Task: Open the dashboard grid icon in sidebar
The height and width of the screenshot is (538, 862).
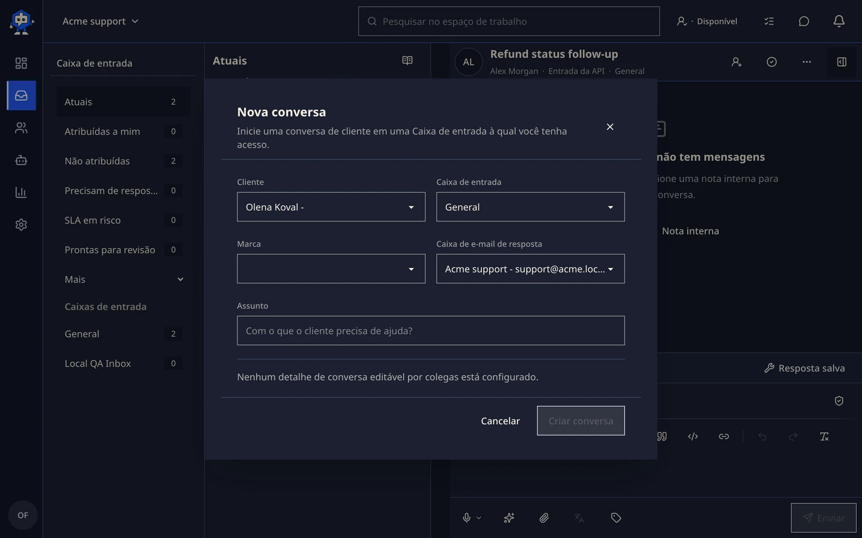Action: pos(21,63)
